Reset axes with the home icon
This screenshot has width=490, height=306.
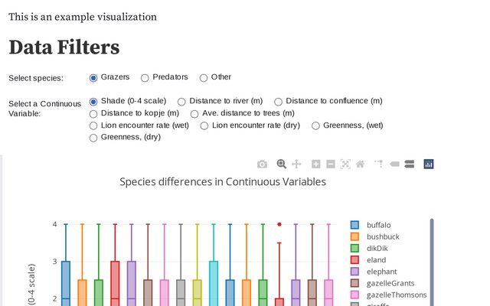click(360, 164)
